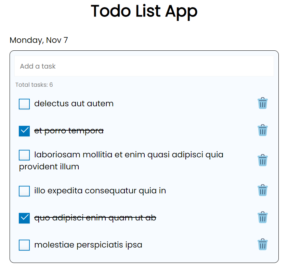This screenshot has height=277, width=288.
Task: Uncheck 'quo adipisci enim quam ut ab'
Action: [x=24, y=217]
